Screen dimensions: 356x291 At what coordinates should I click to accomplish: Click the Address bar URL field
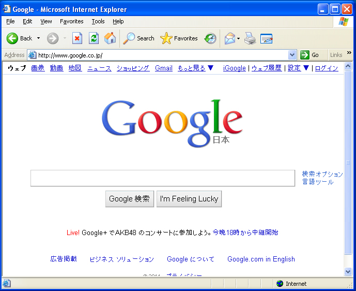pos(163,55)
